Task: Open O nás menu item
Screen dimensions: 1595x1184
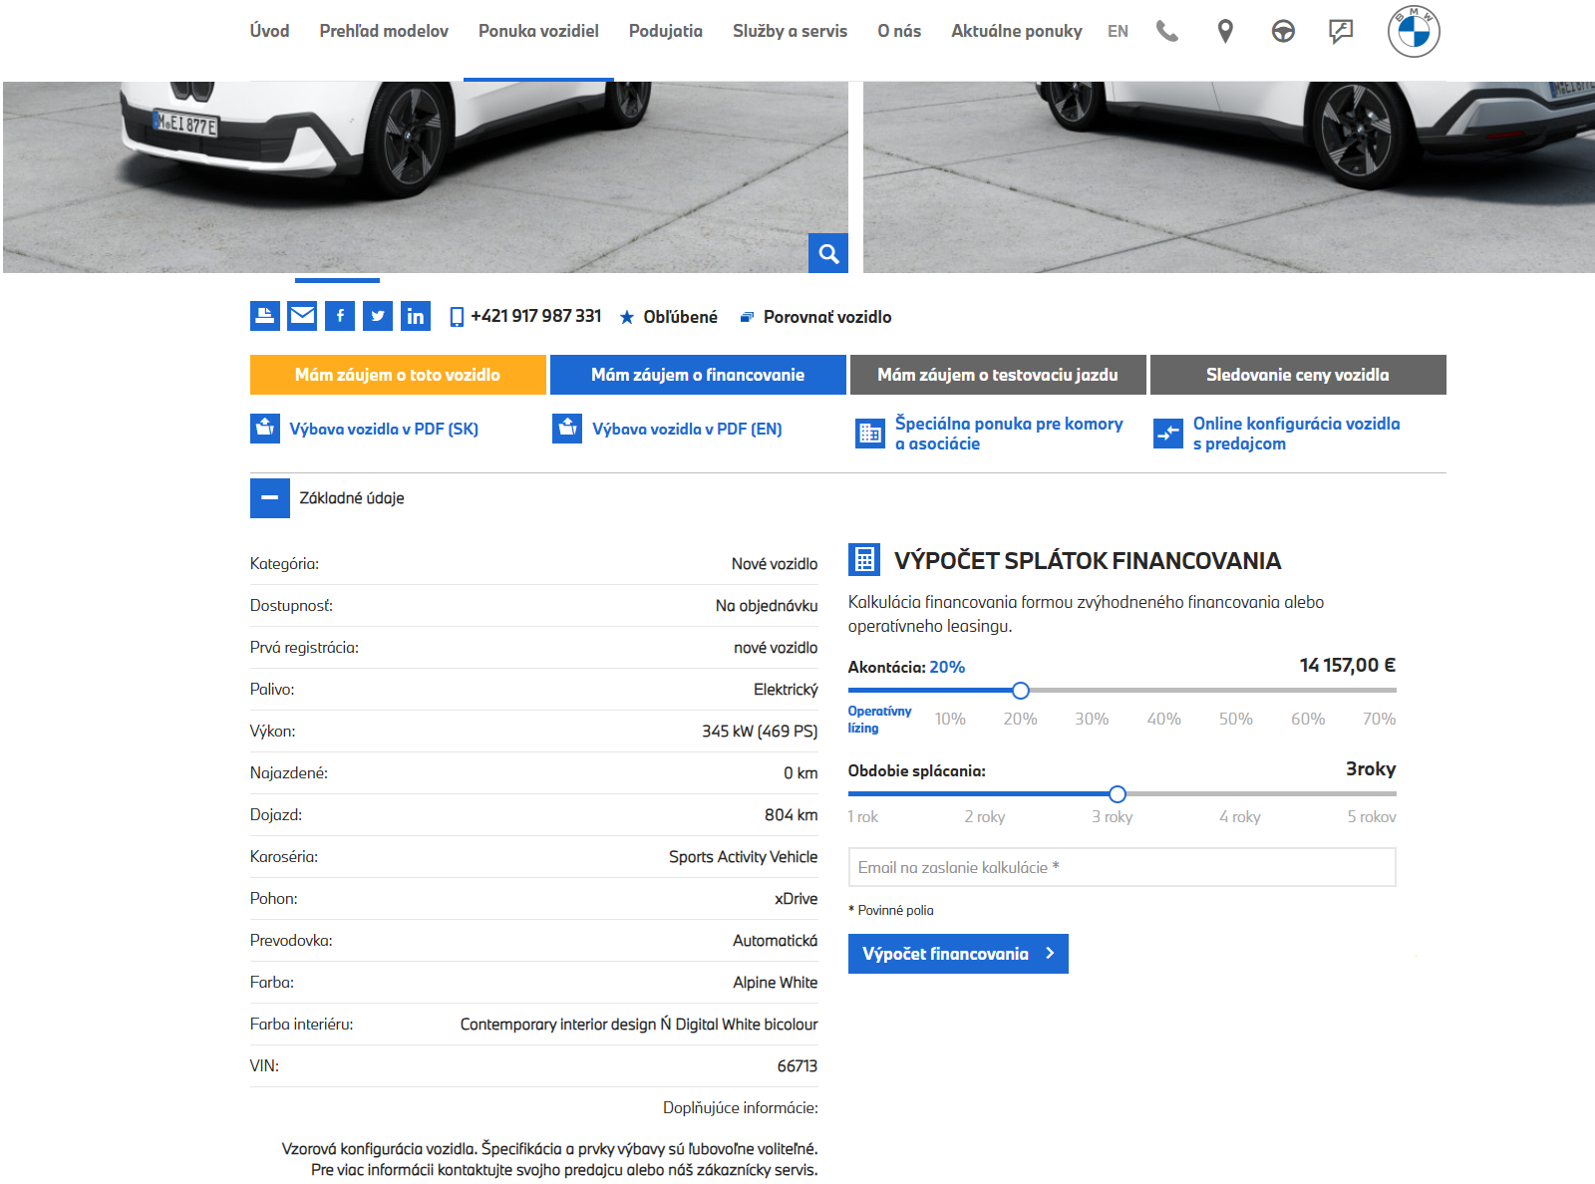Action: [x=899, y=31]
